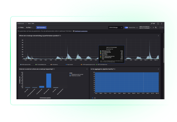Open the date time range dropdown
This screenshot has width=177, height=122.
point(145,27)
